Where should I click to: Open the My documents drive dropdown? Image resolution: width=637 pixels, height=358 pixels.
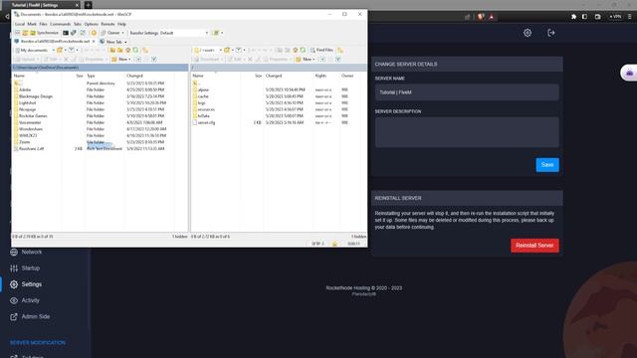(x=35, y=51)
